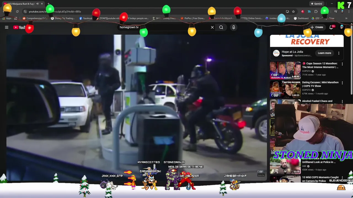Open the Alcohol-Fueled Chaos video title
Screen dimensions: 353x198
317,101
